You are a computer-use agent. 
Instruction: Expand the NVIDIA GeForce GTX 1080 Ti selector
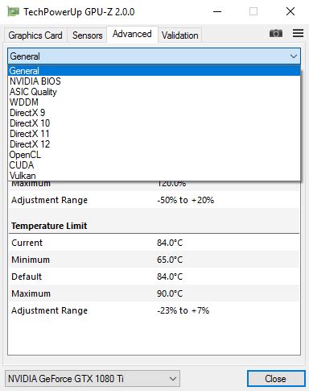tap(93, 379)
